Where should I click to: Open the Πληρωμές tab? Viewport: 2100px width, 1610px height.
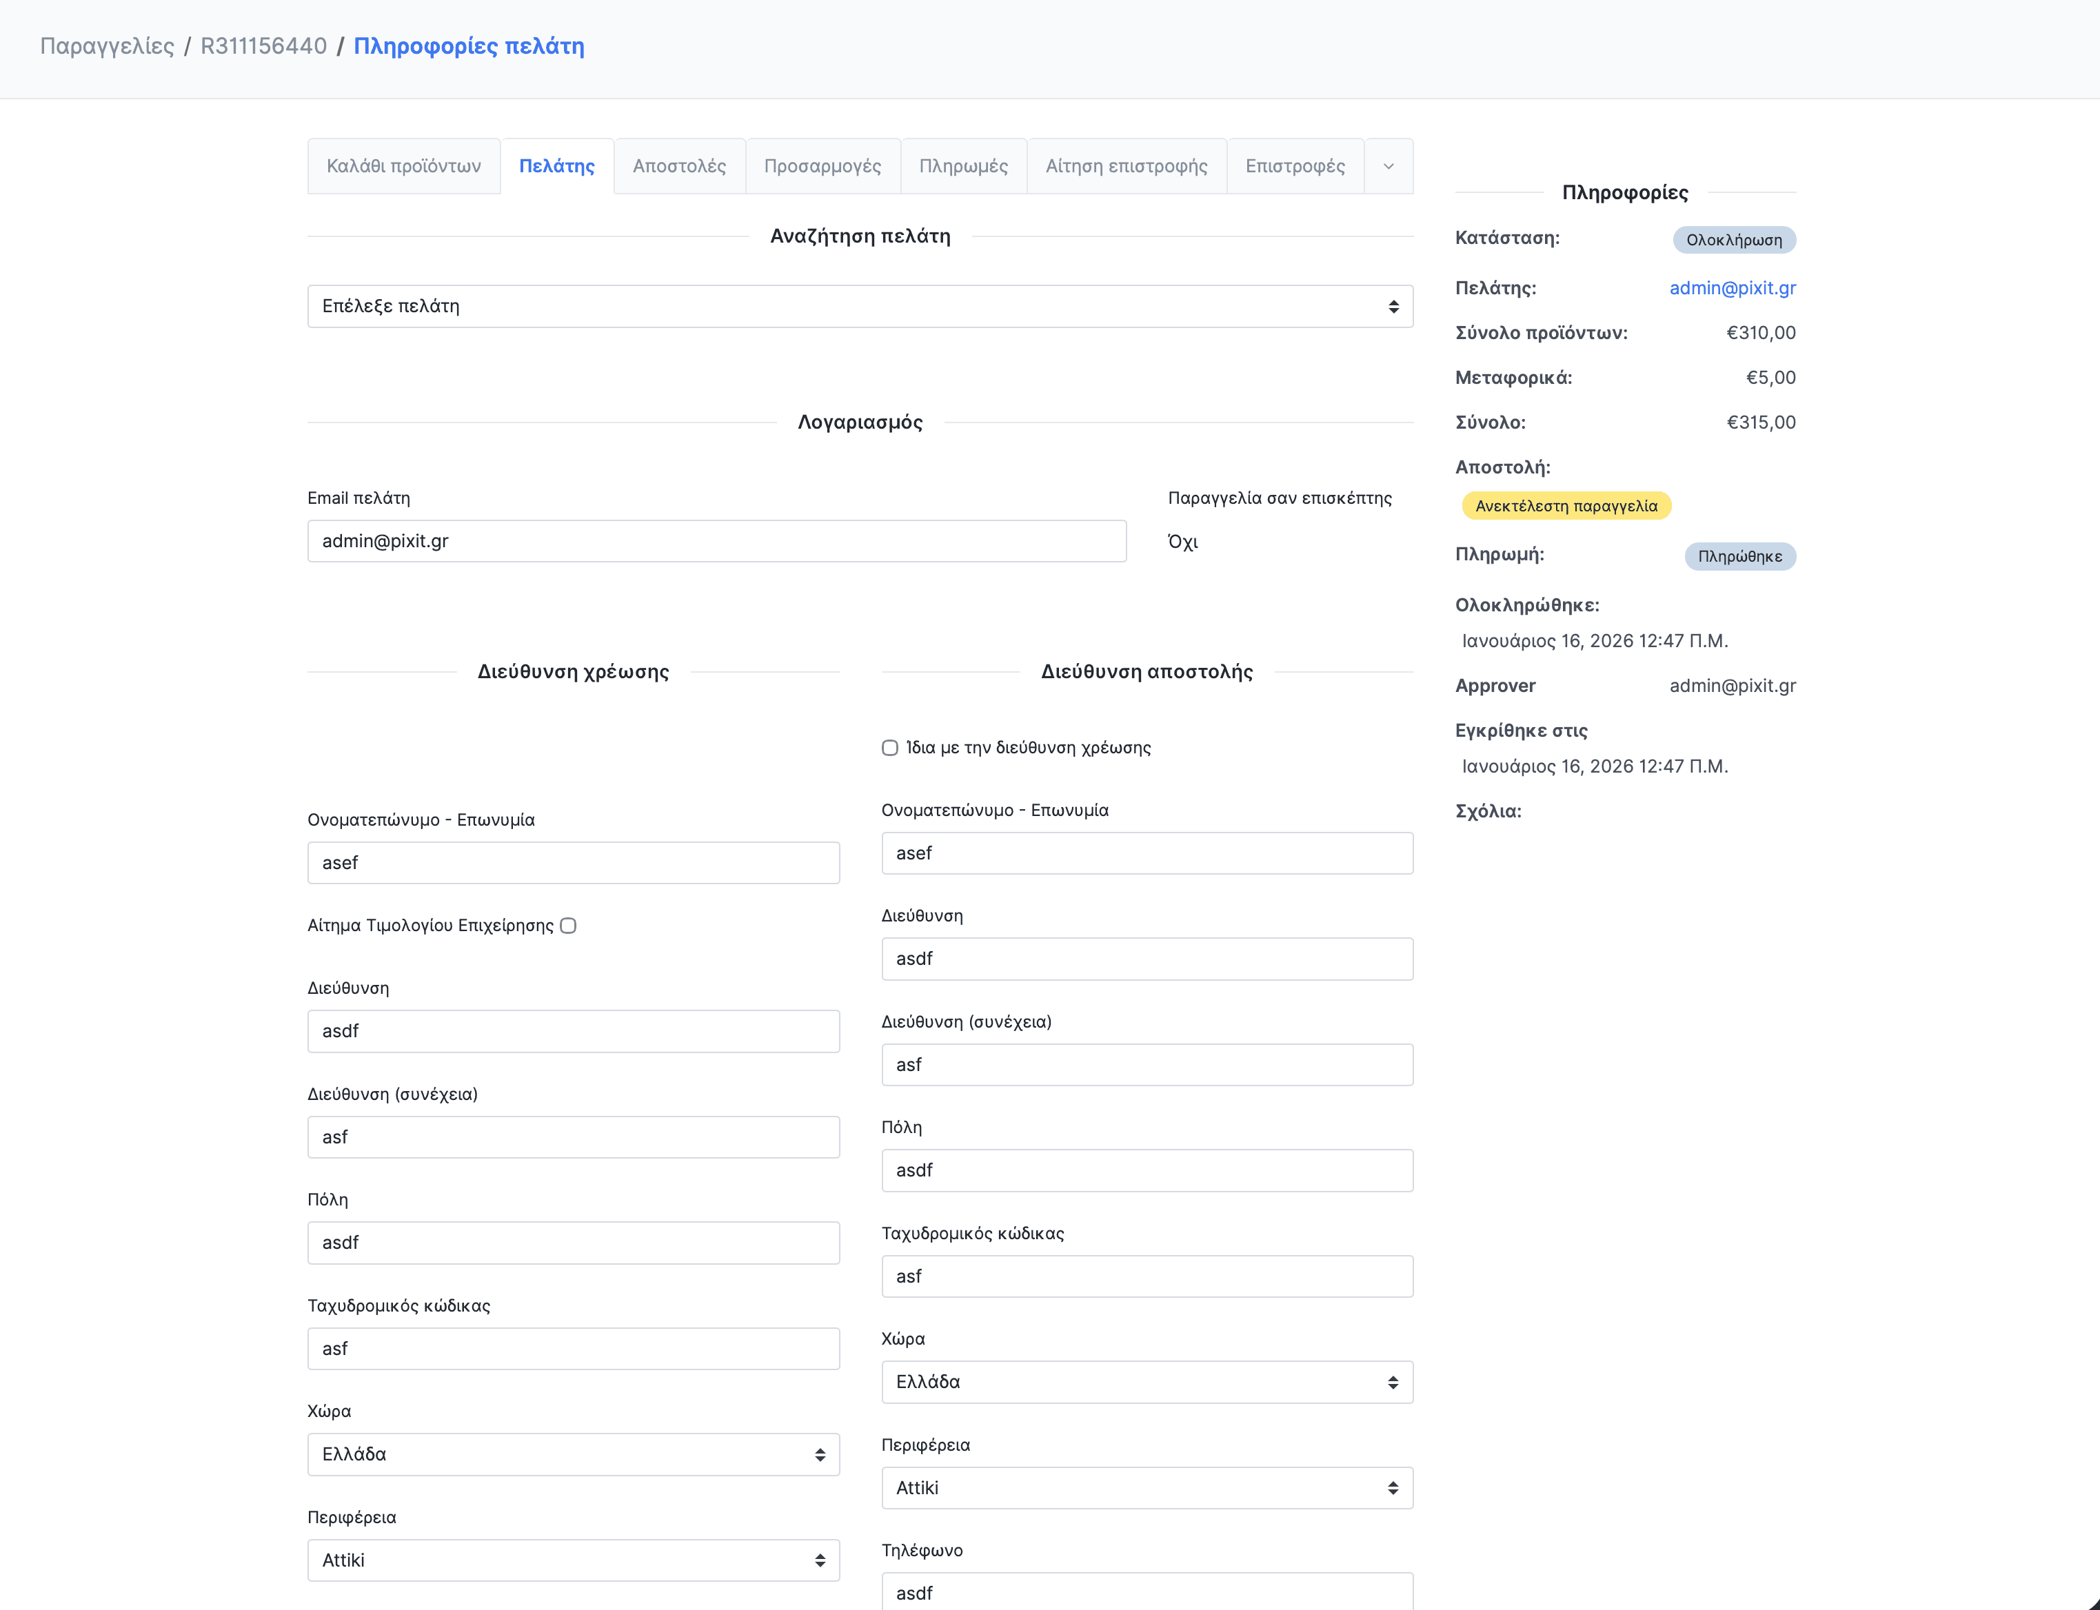[962, 166]
